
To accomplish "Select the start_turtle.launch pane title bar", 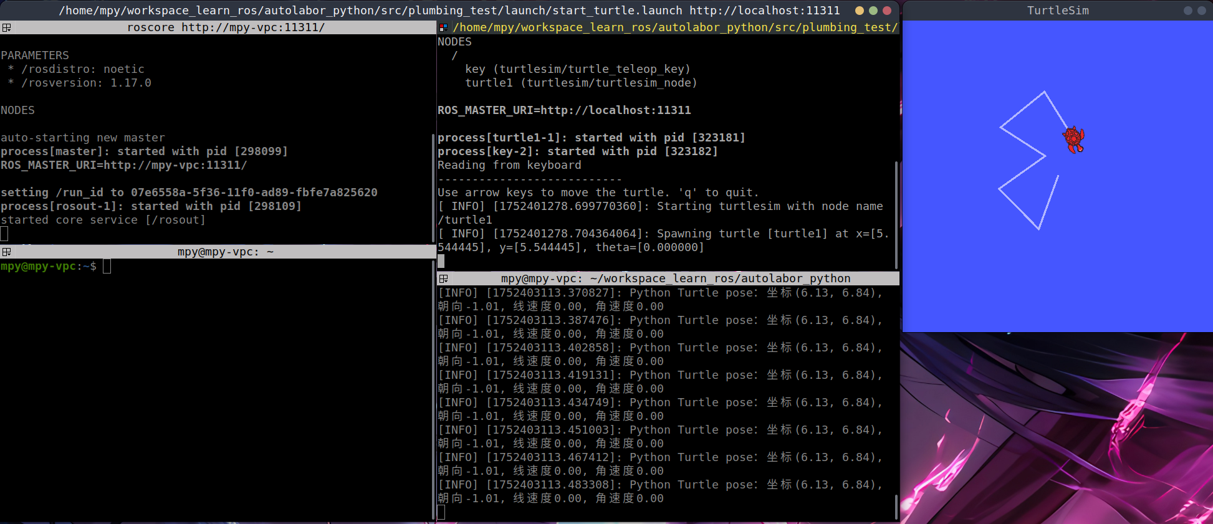I will 675,27.
